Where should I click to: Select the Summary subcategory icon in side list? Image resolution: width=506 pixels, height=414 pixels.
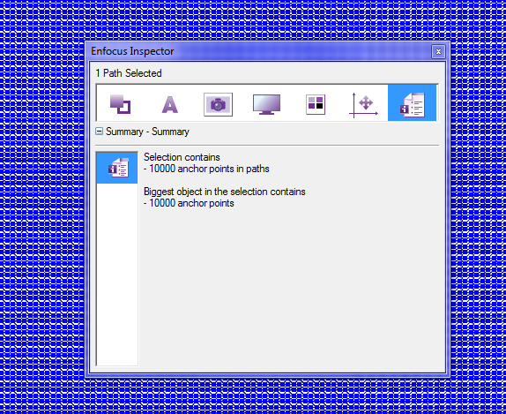pos(117,168)
